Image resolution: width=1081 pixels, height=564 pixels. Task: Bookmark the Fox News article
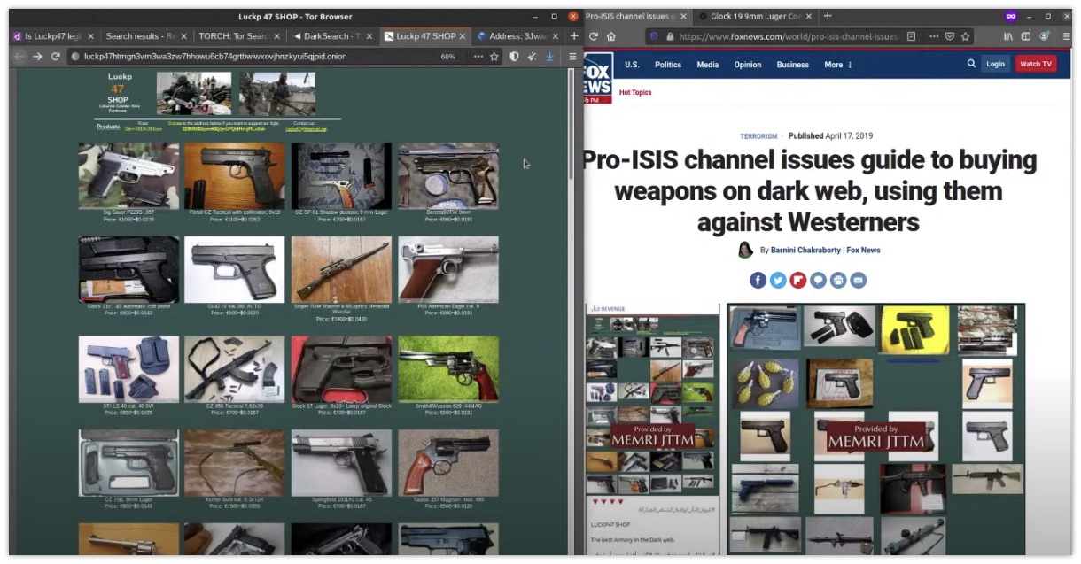966,36
